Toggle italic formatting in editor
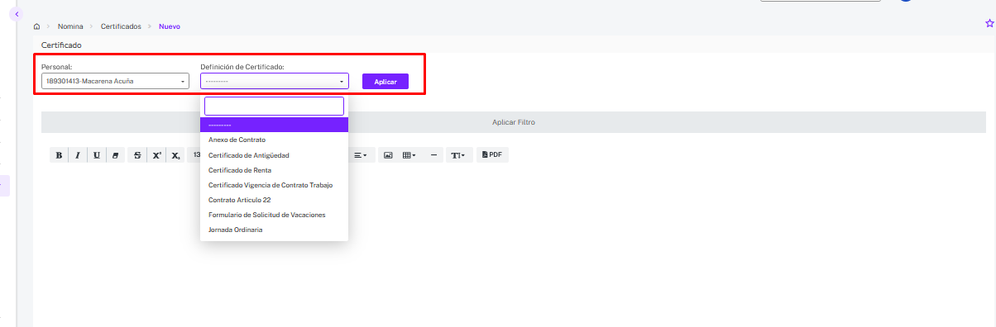The width and height of the screenshot is (996, 327). coord(78,154)
